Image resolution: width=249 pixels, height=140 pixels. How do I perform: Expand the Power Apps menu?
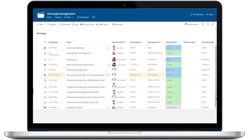coord(103,25)
